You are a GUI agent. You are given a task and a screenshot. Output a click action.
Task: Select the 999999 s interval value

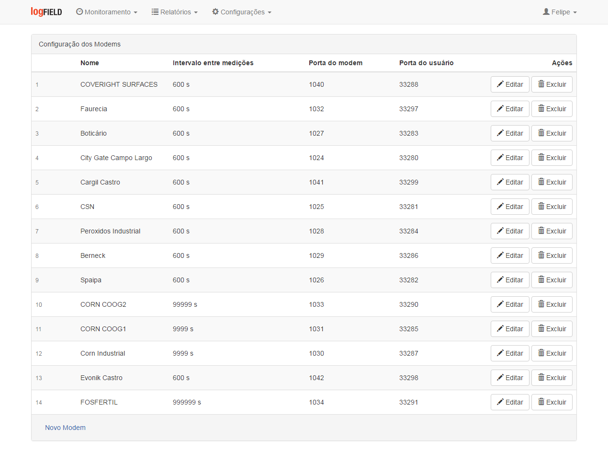pos(187,402)
